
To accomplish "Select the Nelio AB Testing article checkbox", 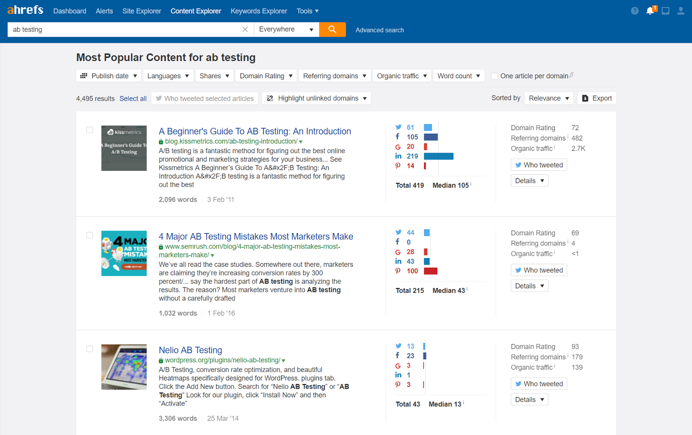I will click(x=90, y=349).
